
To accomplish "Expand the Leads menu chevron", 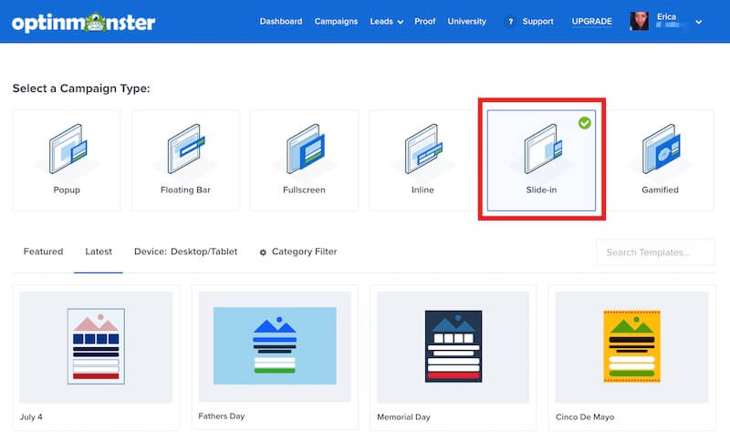I will 401,22.
